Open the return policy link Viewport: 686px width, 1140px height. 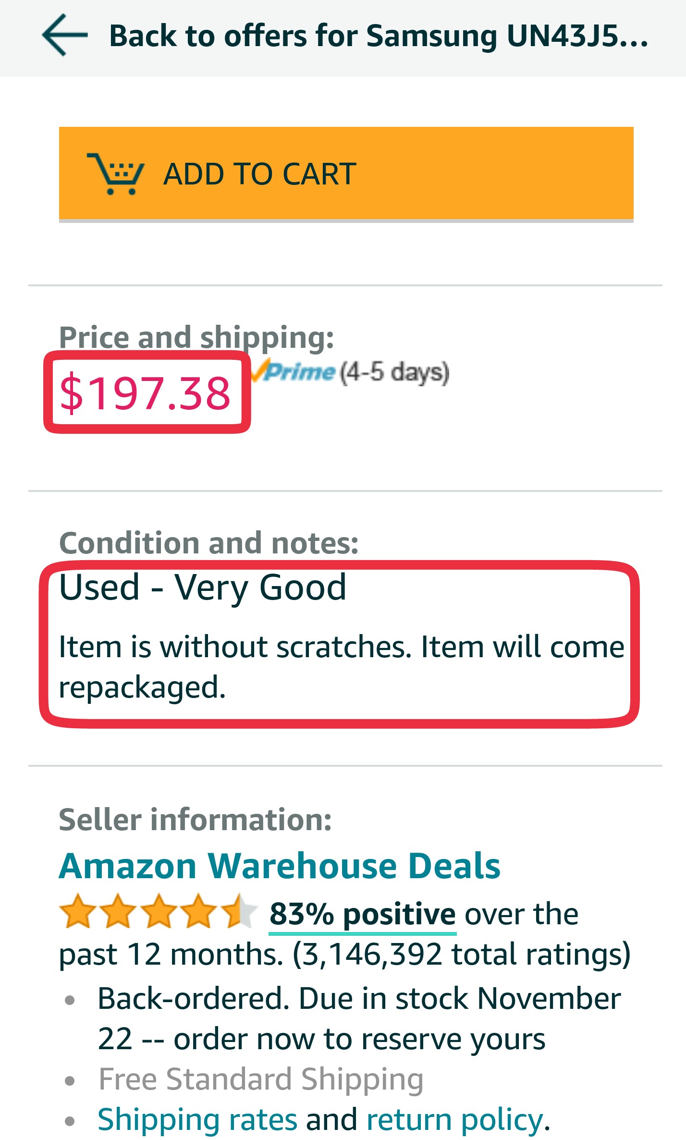[454, 1119]
